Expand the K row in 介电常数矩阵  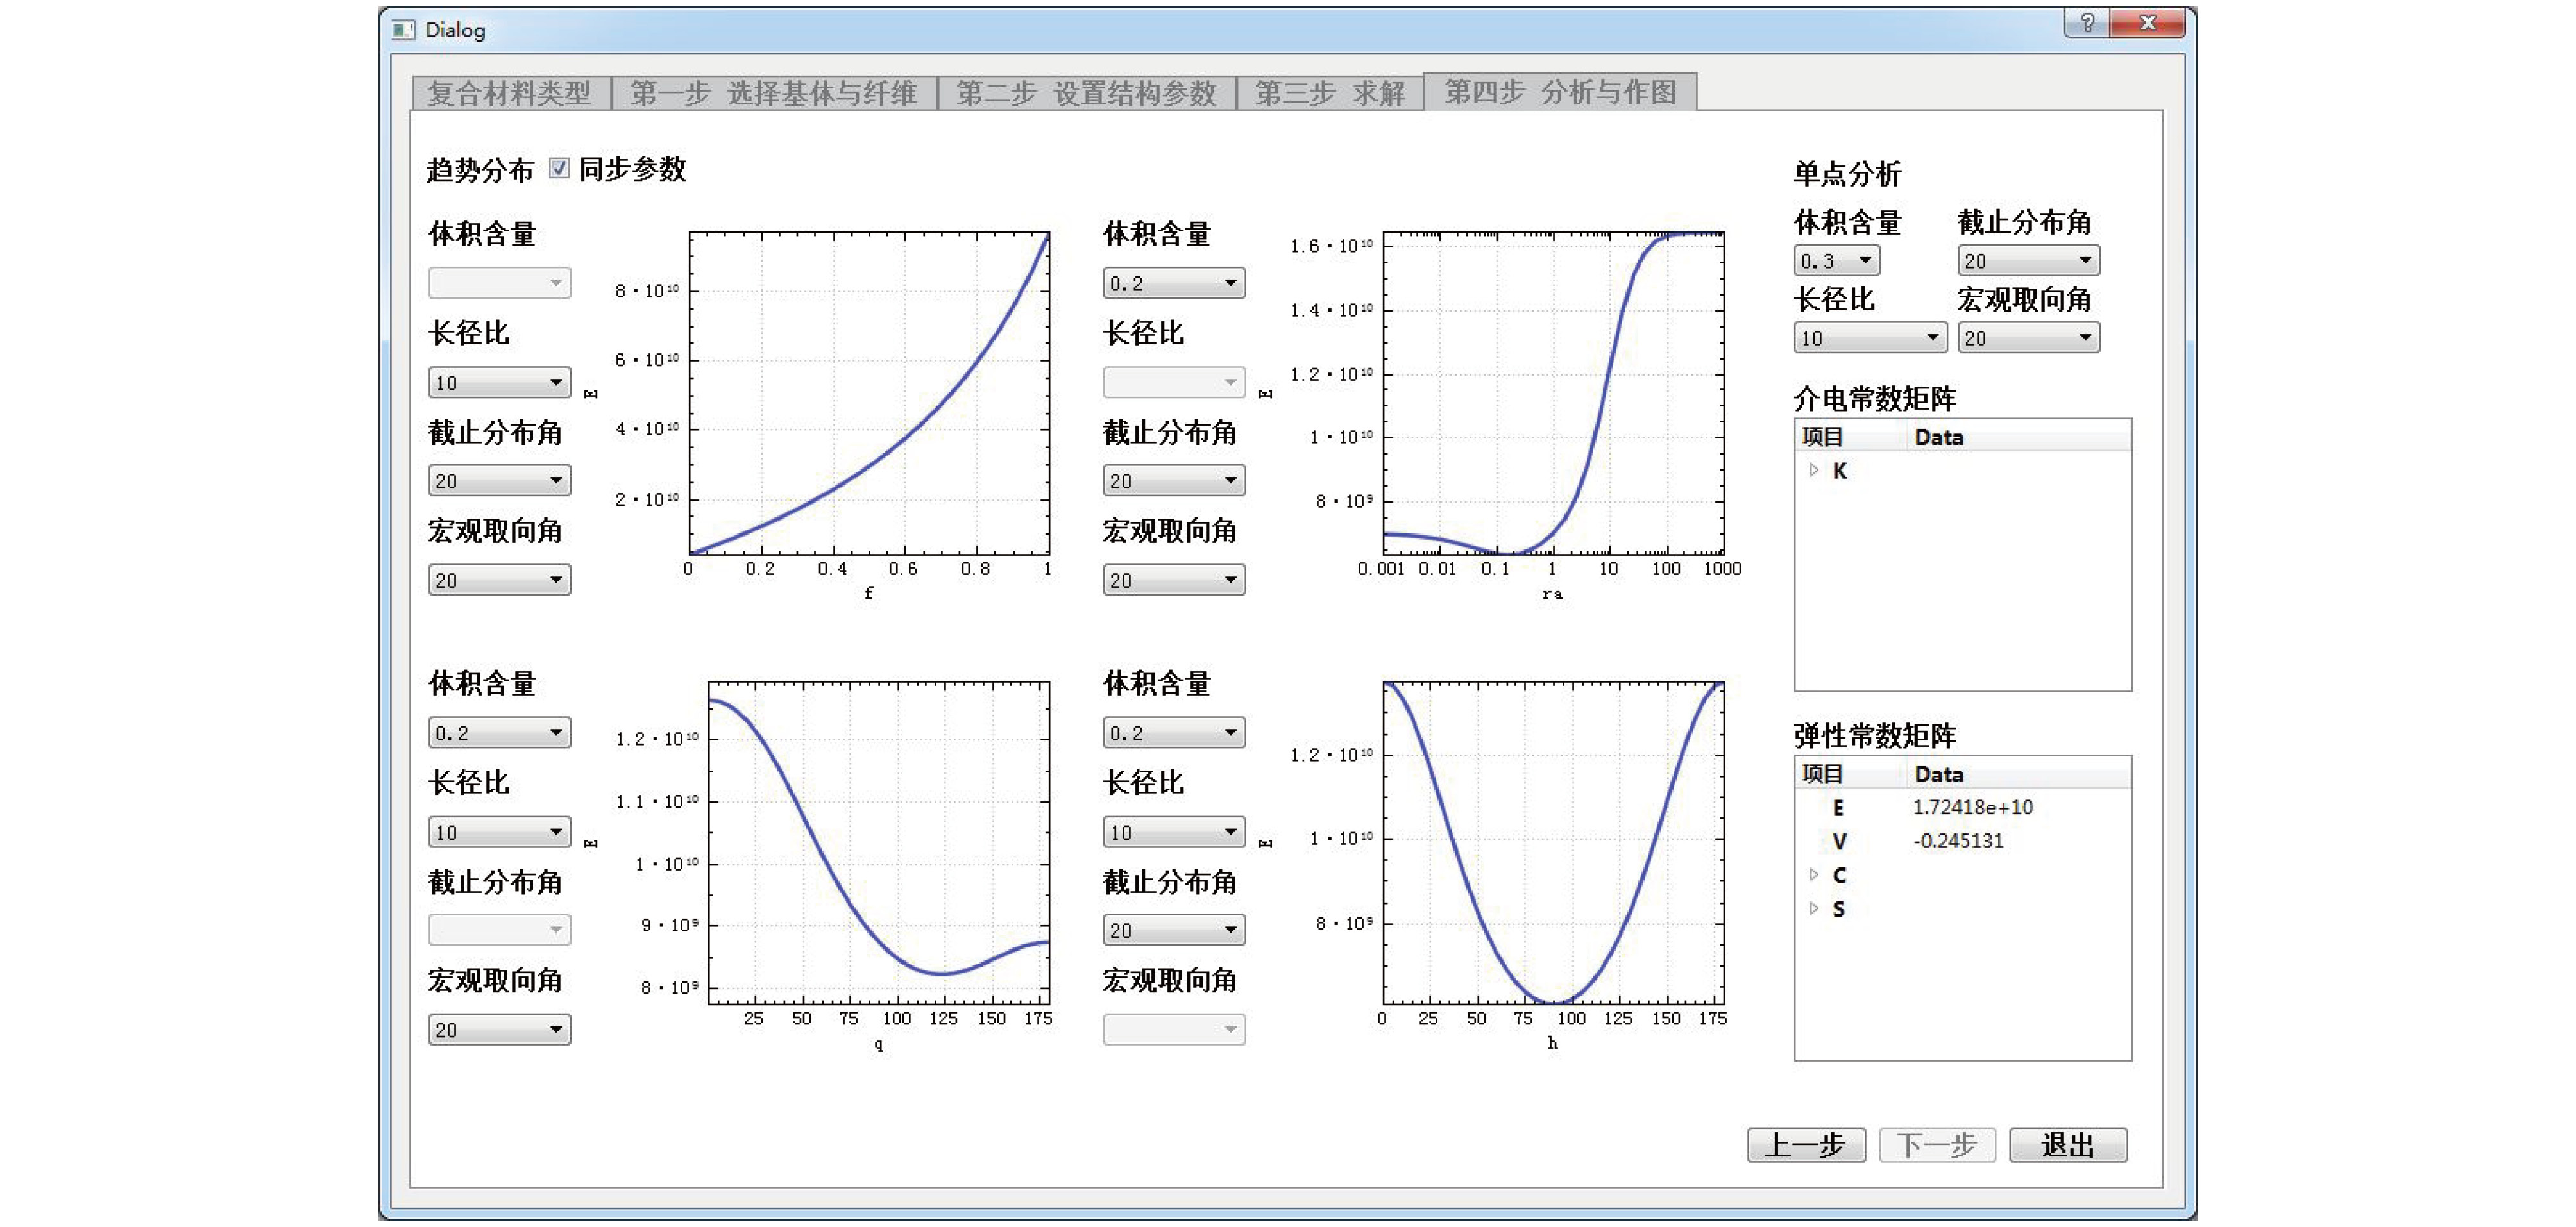(x=1814, y=471)
